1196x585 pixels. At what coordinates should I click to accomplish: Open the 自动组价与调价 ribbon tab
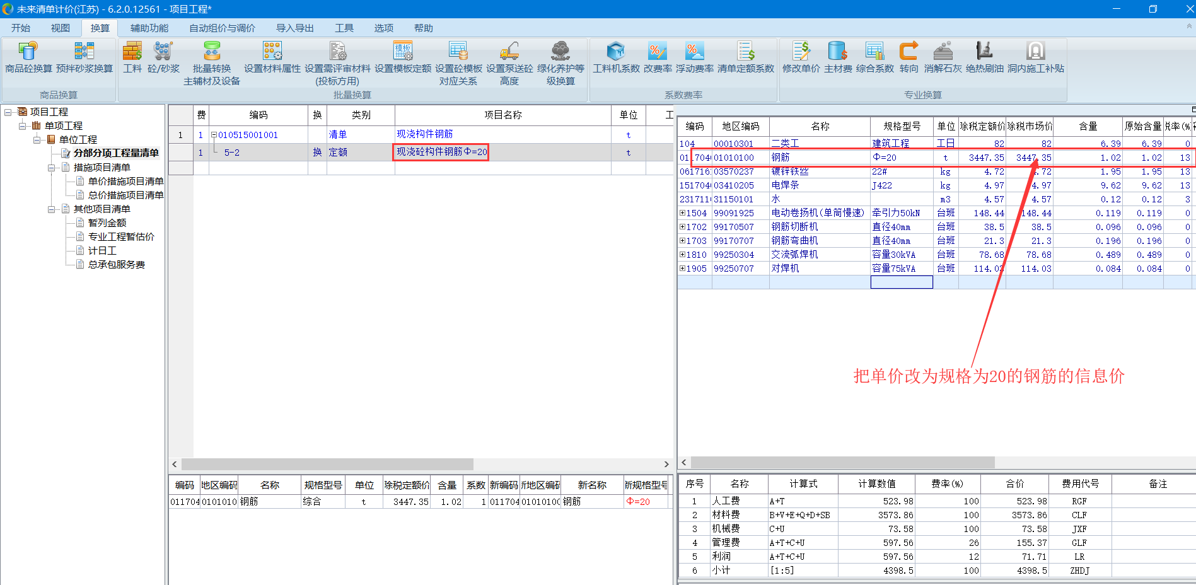click(223, 28)
